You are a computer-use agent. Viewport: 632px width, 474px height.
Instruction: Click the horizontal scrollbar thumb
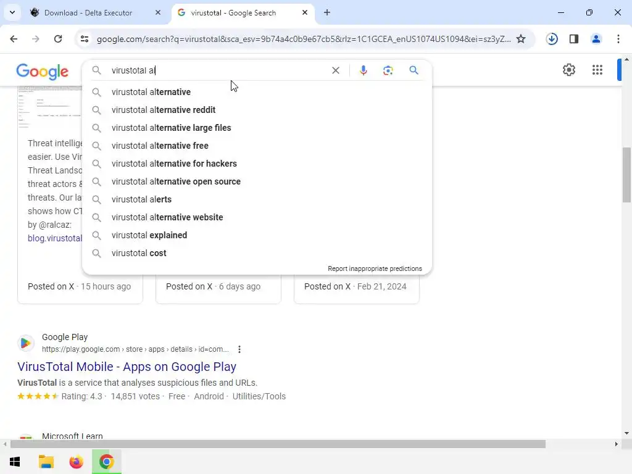coord(278,444)
